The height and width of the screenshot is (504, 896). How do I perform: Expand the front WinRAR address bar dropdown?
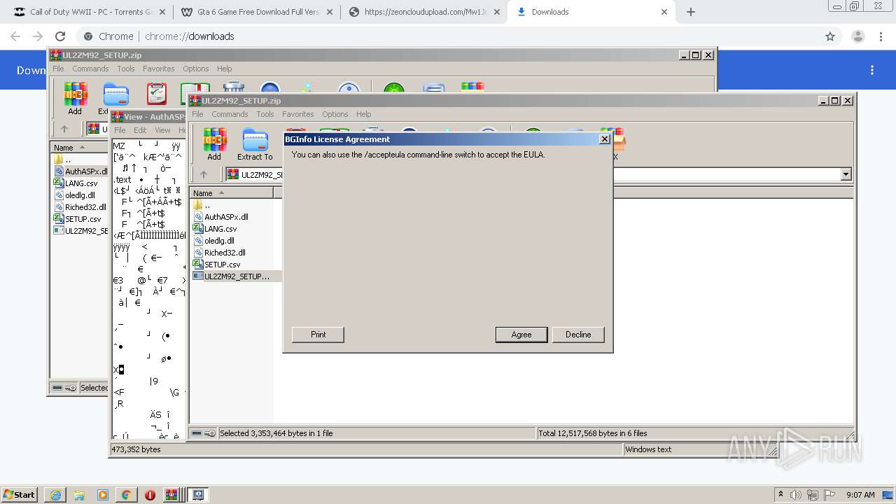846,175
